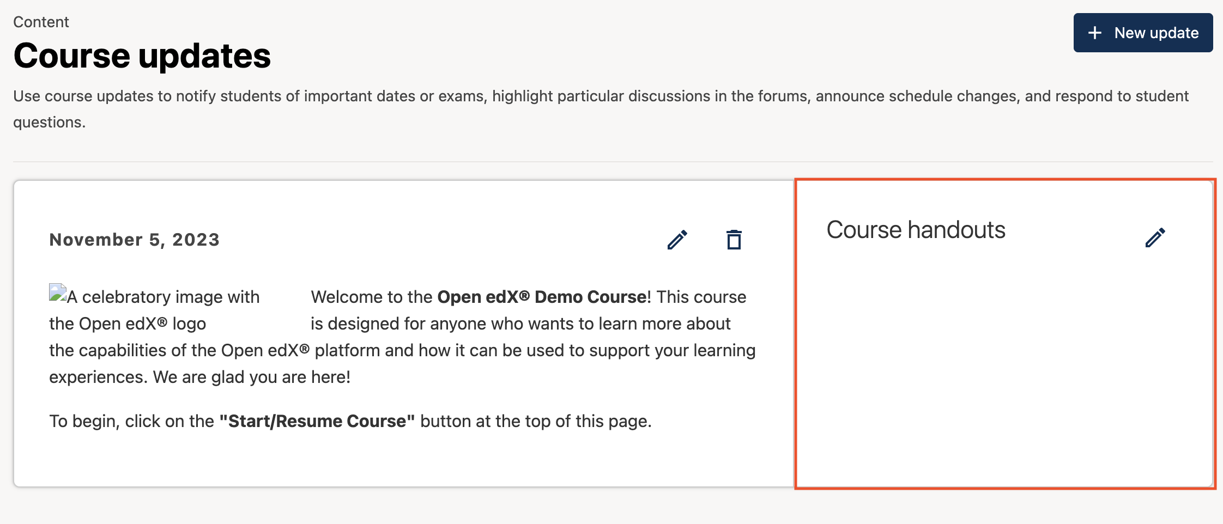The image size is (1223, 524).
Task: Click the bold "Start/Resume Course" text
Action: 317,421
